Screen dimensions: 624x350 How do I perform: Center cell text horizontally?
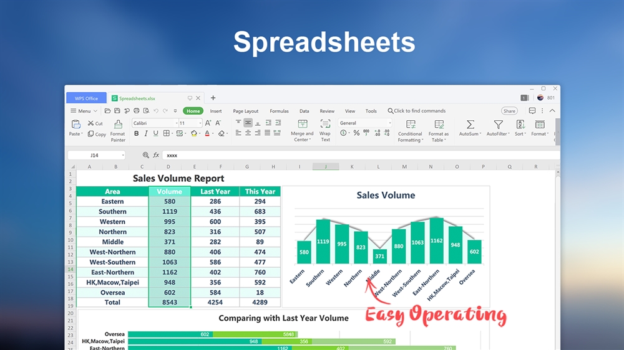(248, 133)
